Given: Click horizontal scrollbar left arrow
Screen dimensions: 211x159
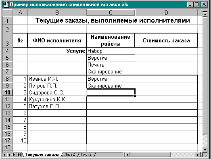Looking at the screenshot, I should [127, 155].
